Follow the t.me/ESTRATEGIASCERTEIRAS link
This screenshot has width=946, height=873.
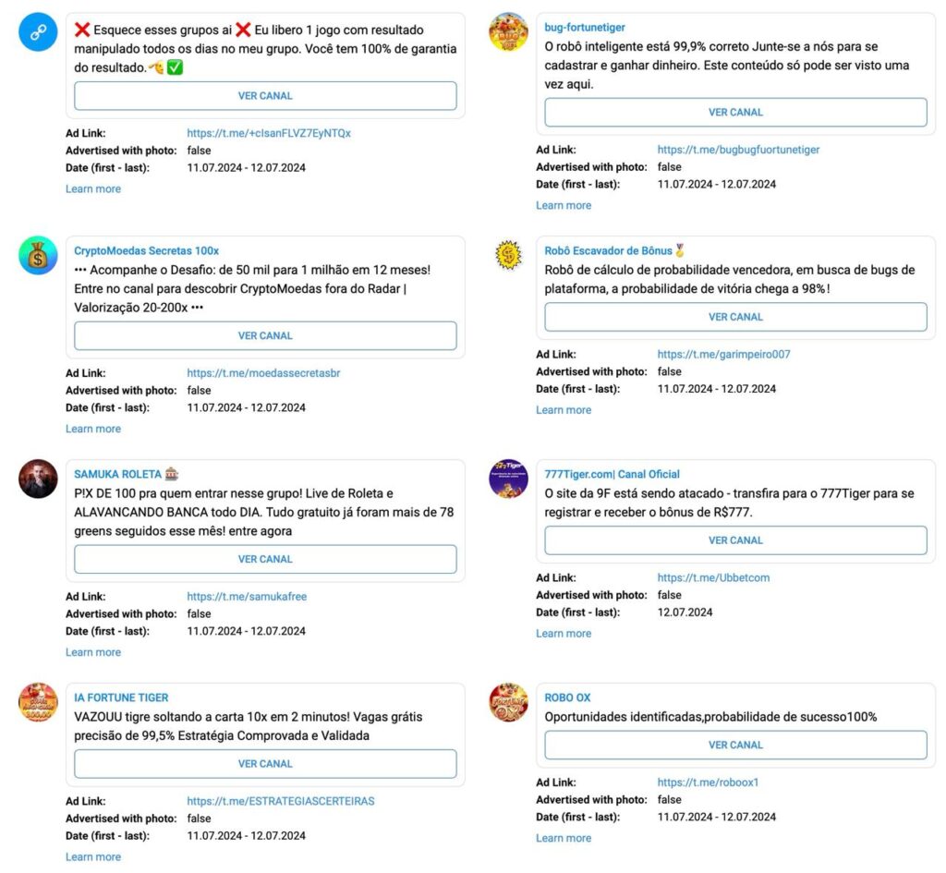[x=281, y=801]
